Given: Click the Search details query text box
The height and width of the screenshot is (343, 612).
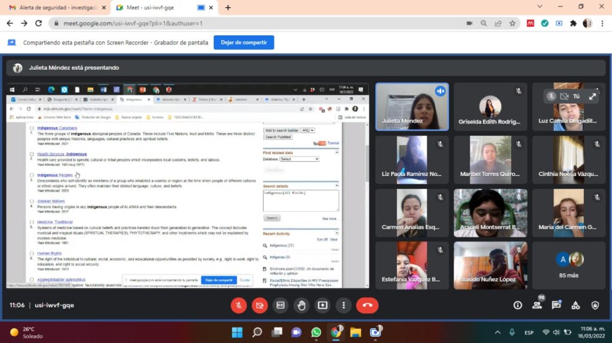Looking at the screenshot, I should [x=301, y=201].
